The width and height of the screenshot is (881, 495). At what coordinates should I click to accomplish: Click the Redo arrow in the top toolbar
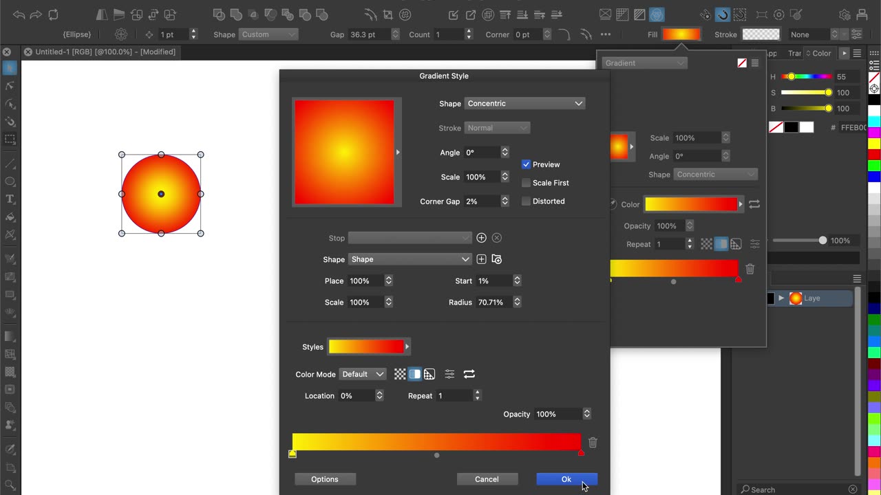coord(36,14)
